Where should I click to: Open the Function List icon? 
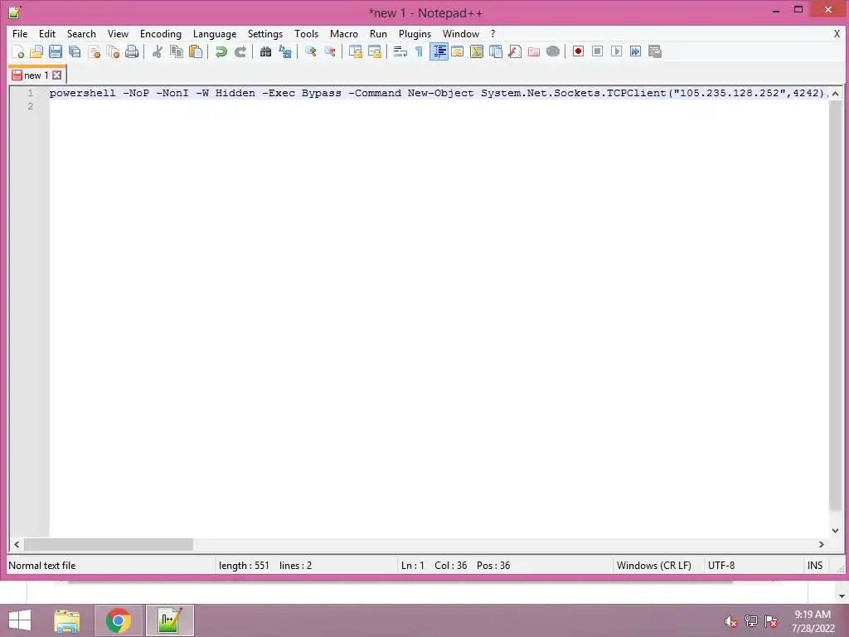pyautogui.click(x=515, y=51)
